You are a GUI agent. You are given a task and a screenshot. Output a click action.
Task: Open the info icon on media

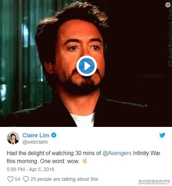[x=167, y=5]
